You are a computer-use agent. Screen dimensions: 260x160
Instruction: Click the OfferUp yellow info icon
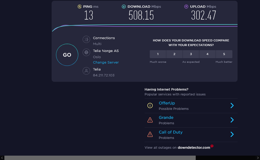pos(150,105)
